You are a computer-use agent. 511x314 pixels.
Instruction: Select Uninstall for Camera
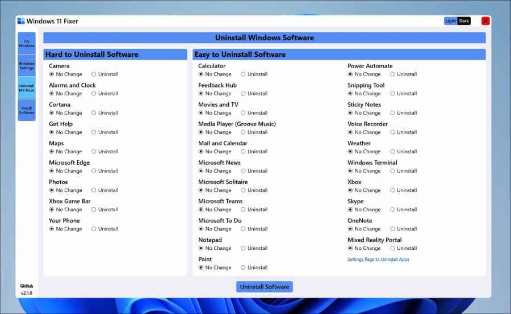(105, 74)
